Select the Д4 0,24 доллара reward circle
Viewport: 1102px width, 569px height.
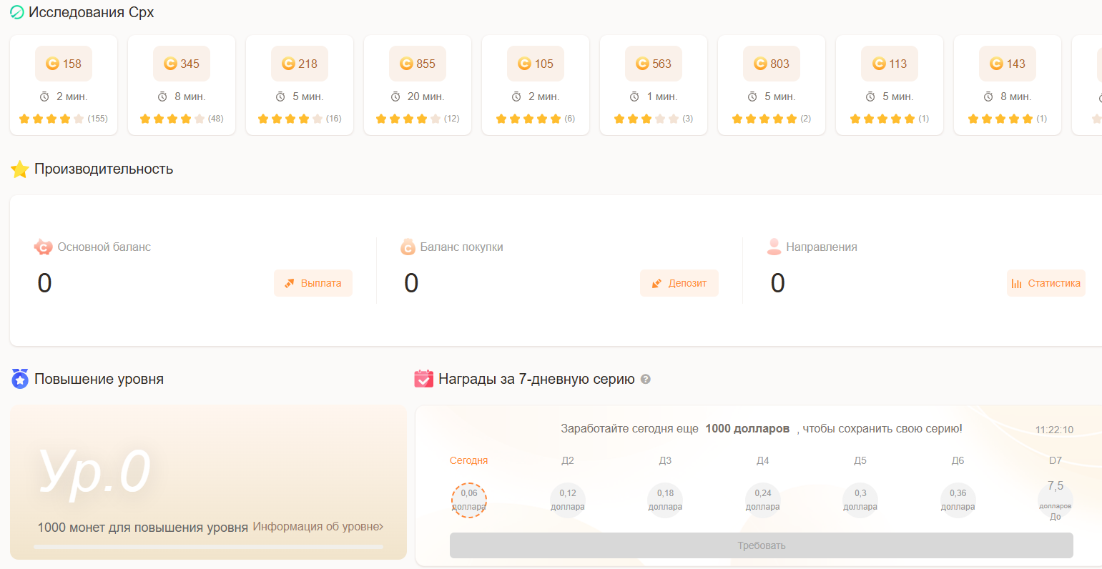(763, 500)
